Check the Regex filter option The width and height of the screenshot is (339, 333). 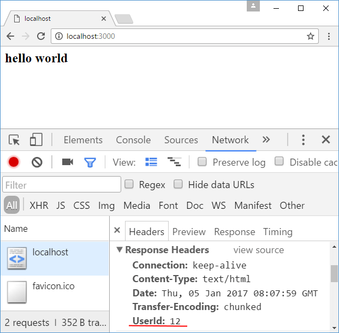tap(129, 184)
